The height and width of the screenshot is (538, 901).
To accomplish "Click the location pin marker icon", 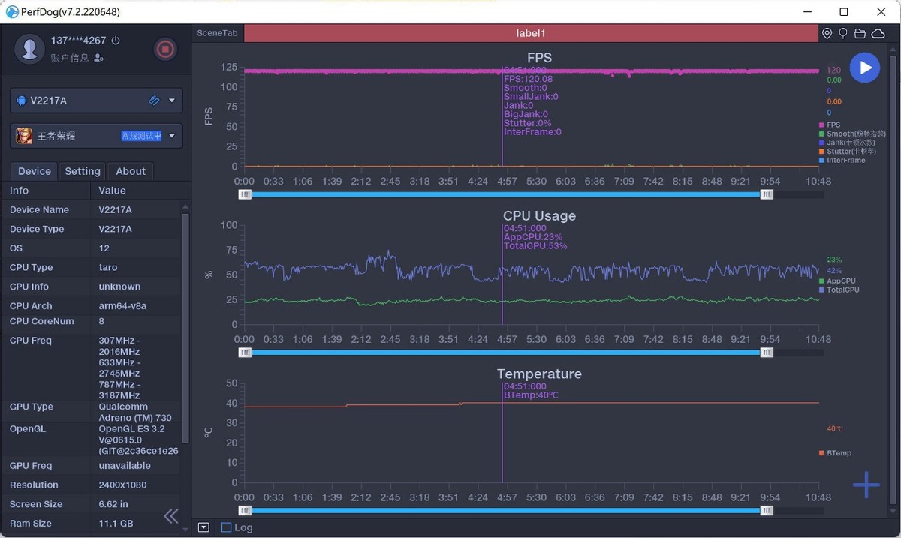I will (827, 34).
